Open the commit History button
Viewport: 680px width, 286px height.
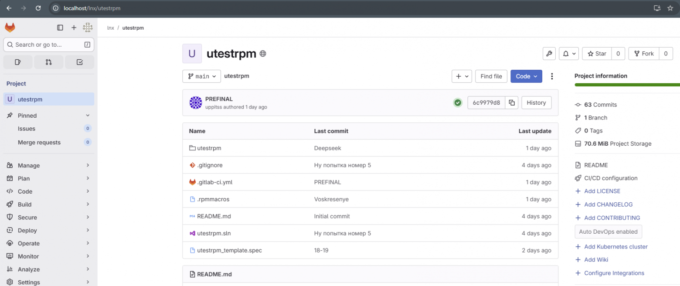536,102
